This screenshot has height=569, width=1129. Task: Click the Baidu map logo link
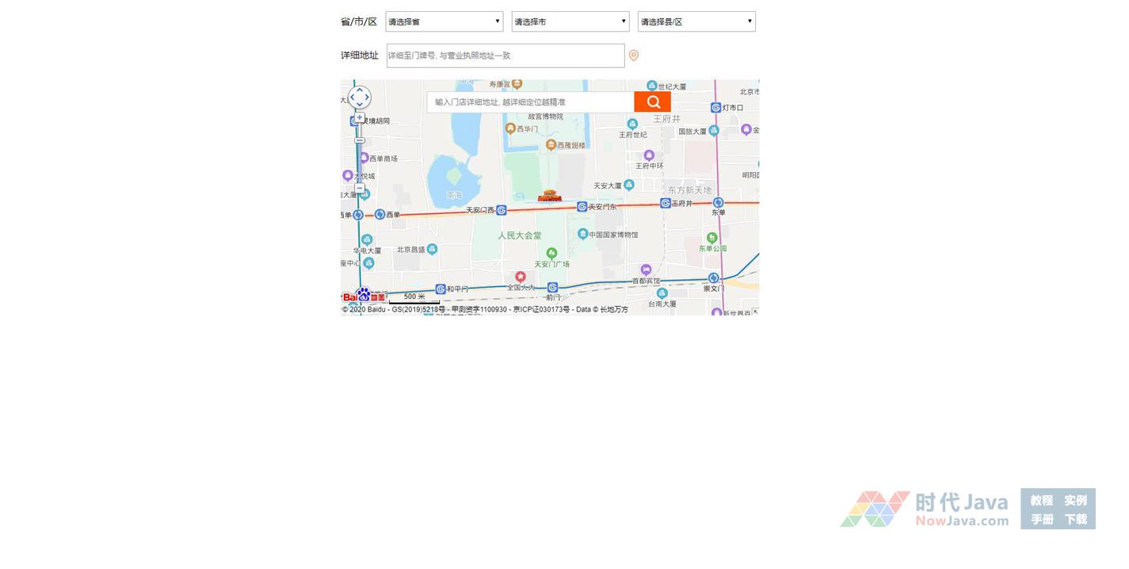(x=364, y=296)
